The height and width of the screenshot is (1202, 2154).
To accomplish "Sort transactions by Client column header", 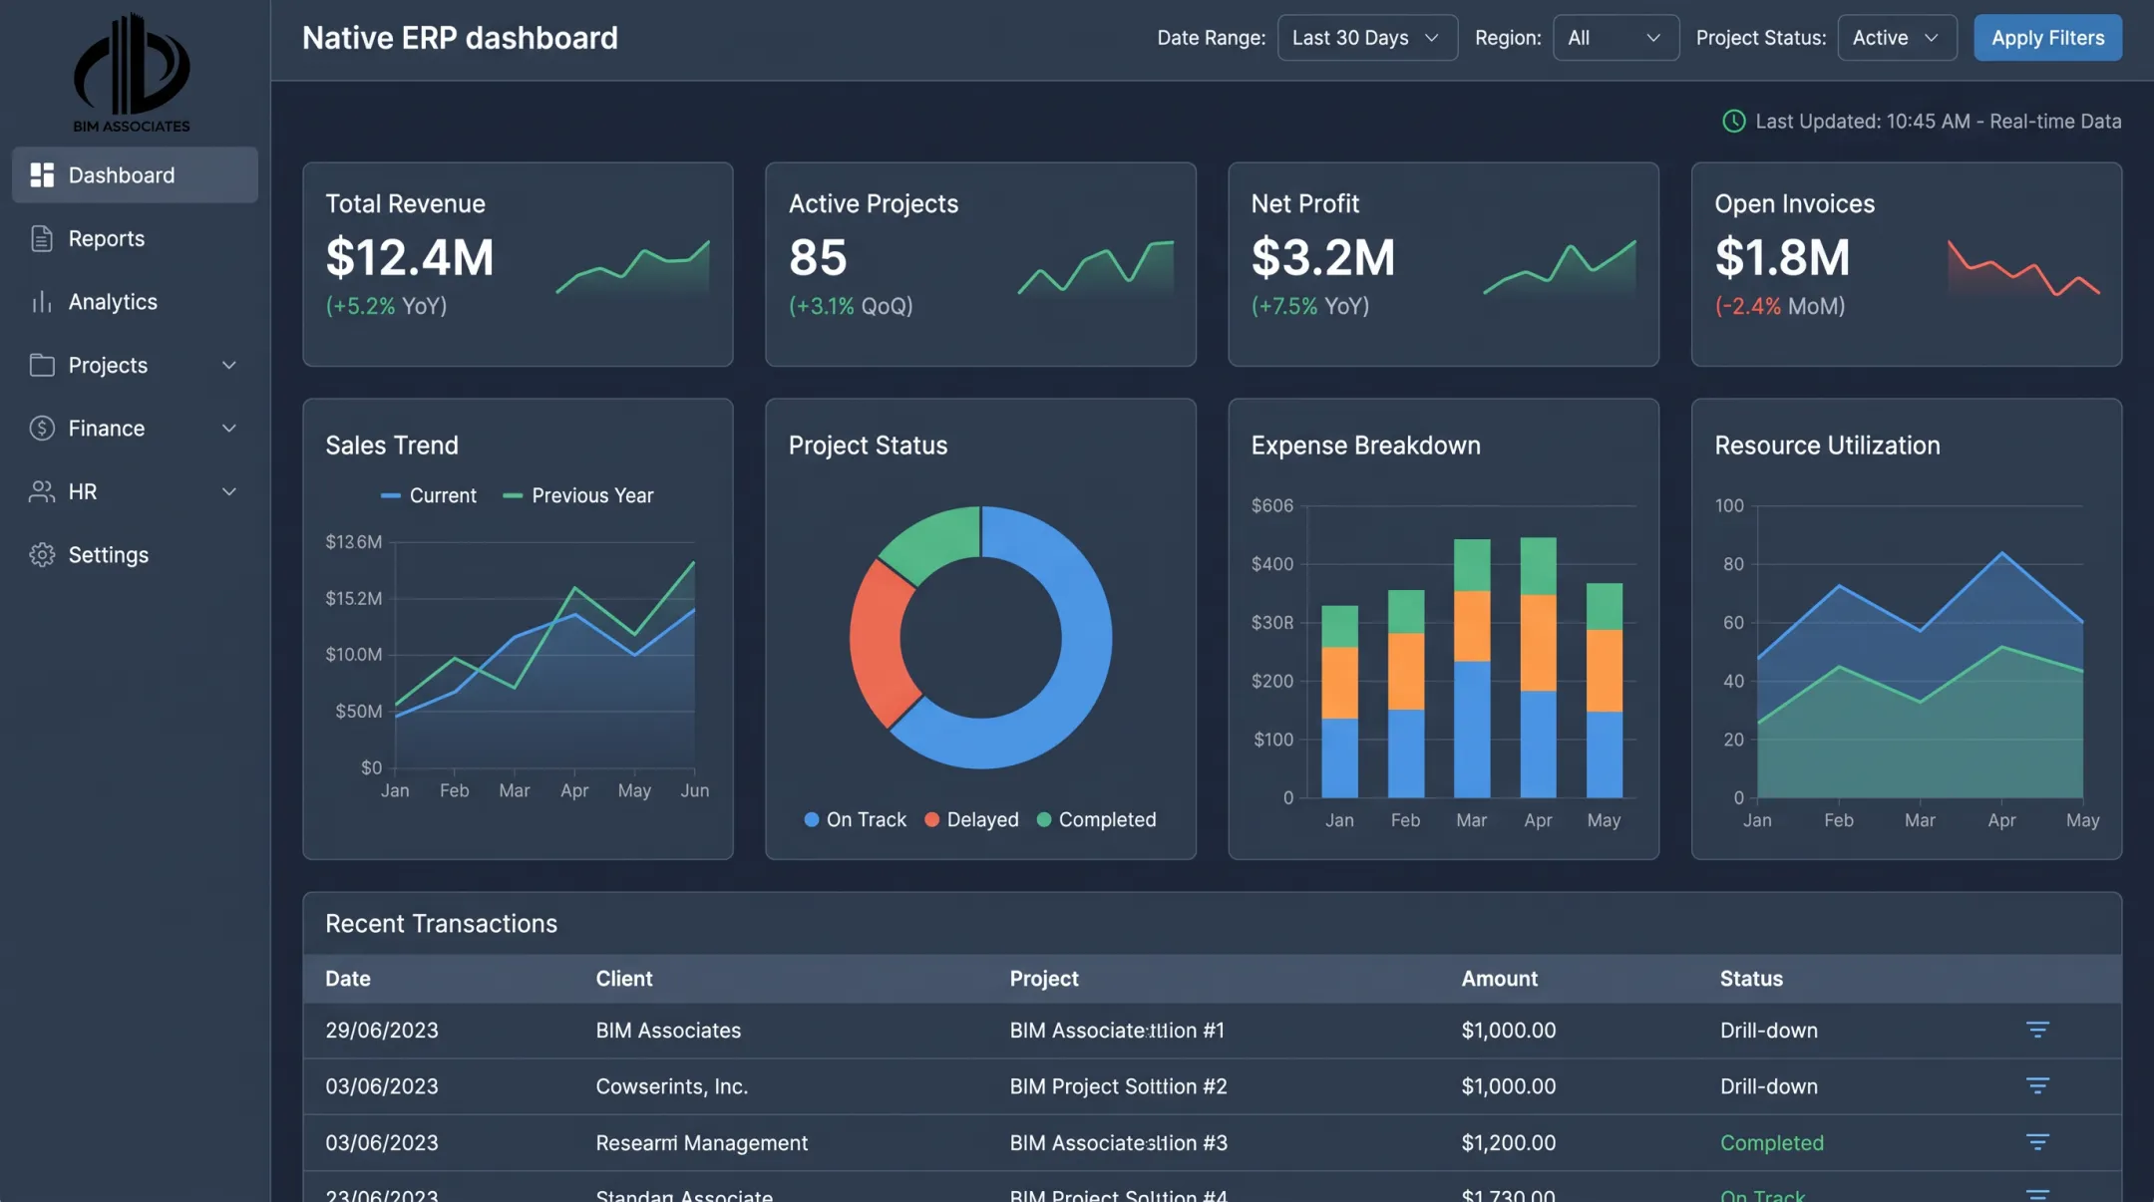I will tap(624, 979).
